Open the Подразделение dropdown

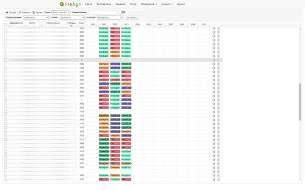36,18
